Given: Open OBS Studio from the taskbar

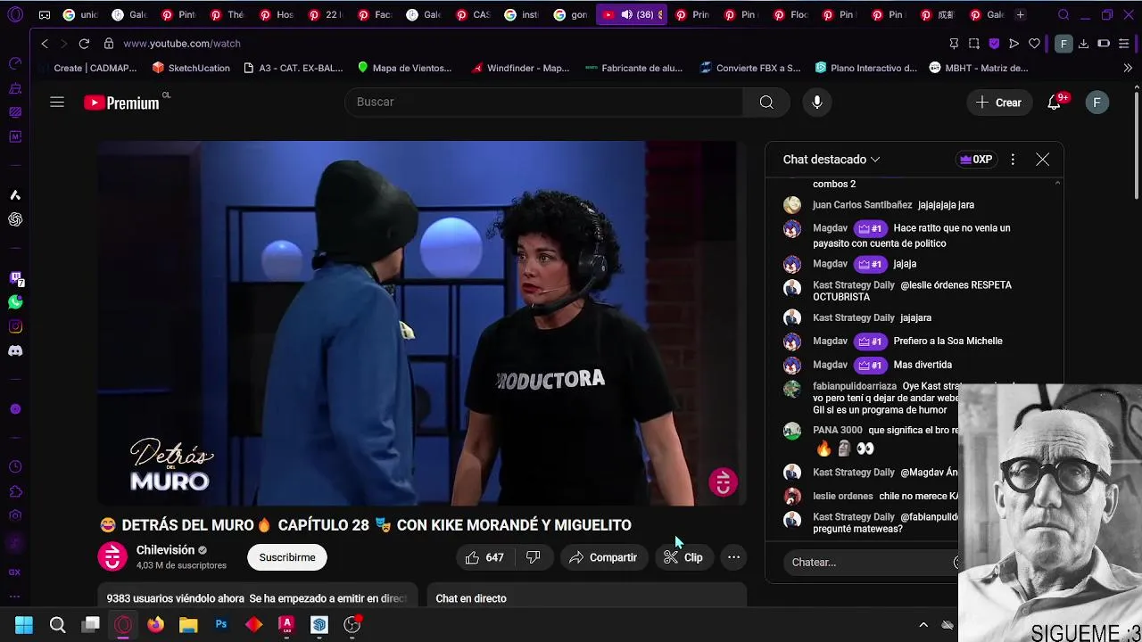Looking at the screenshot, I should tap(352, 625).
